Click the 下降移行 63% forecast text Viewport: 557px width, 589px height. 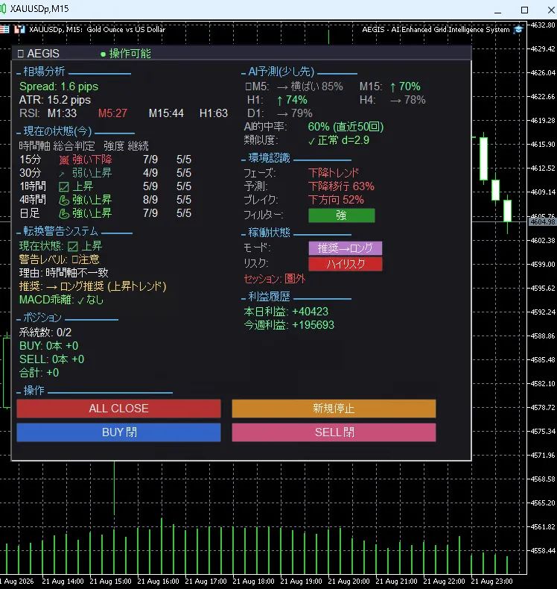tap(341, 186)
